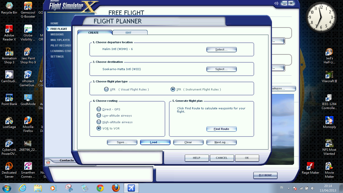Open CamStudio desktop icon
This screenshot has height=193, width=343.
click(9, 77)
